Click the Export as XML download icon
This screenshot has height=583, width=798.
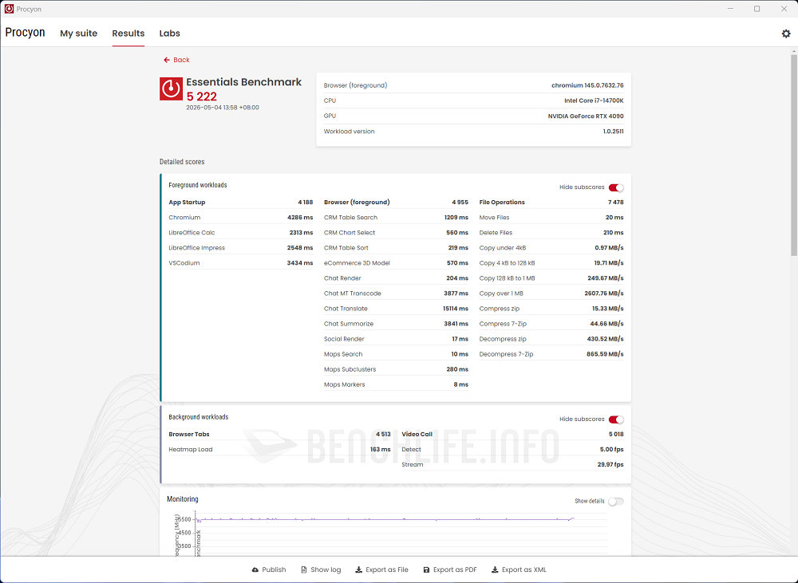495,569
